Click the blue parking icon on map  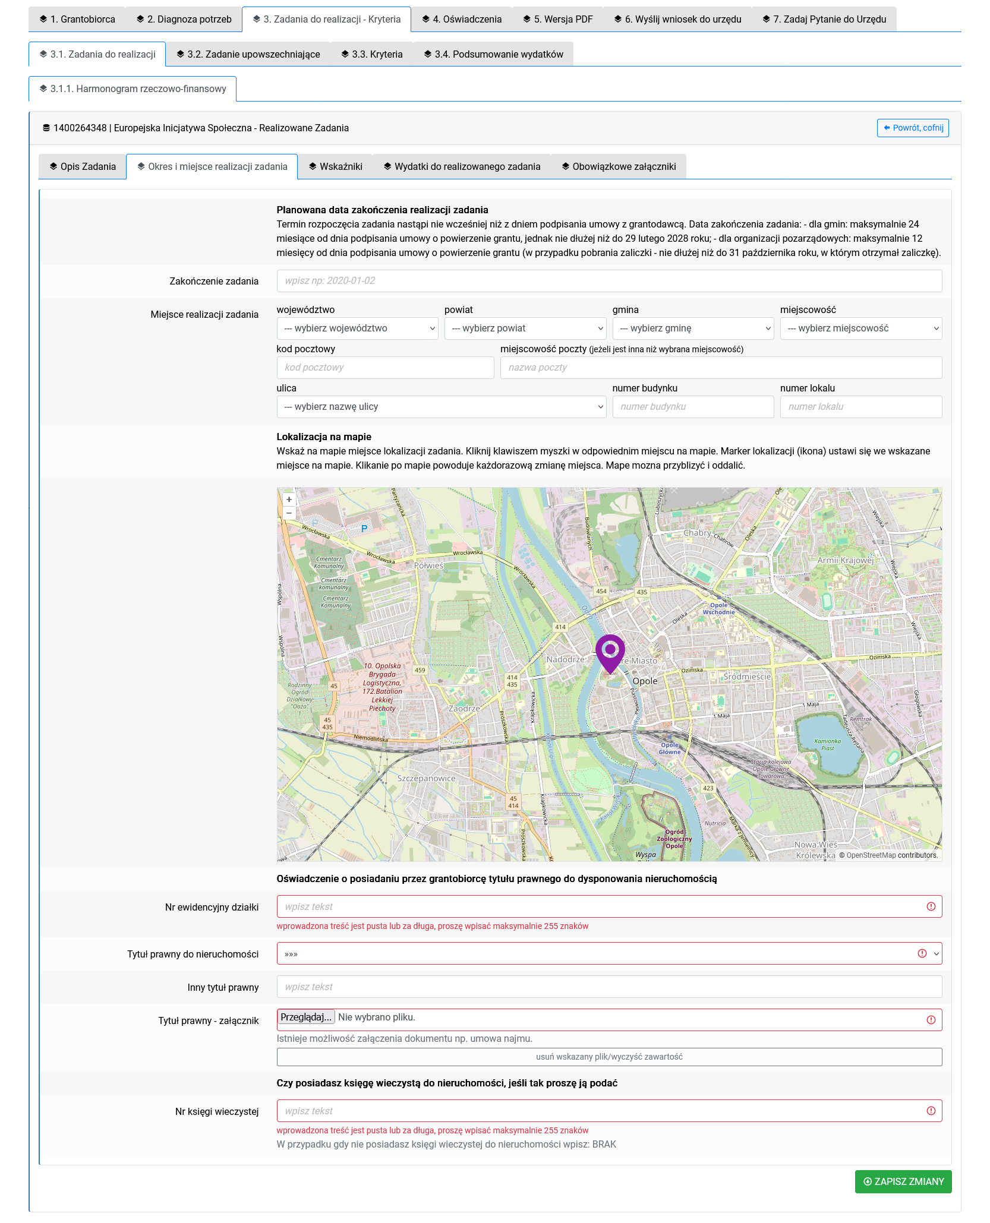pos(364,528)
